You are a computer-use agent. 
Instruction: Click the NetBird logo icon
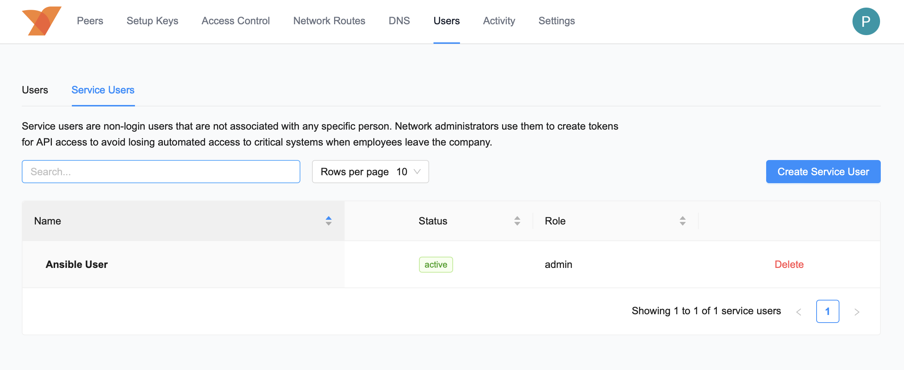(x=41, y=21)
